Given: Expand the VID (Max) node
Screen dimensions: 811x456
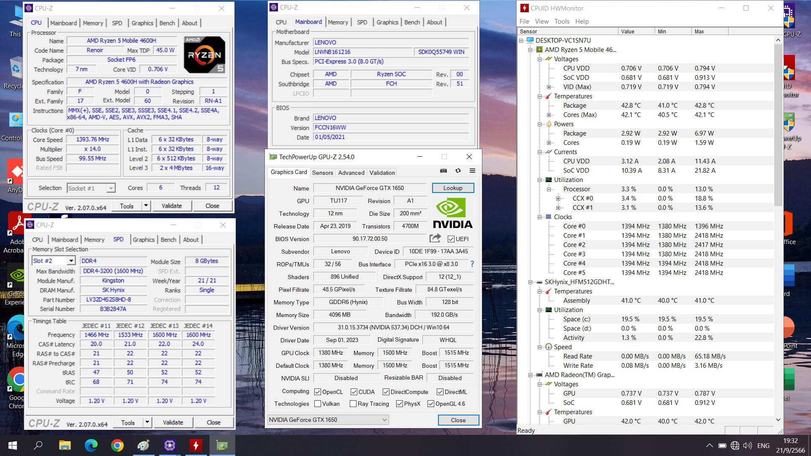Looking at the screenshot, I should click(x=549, y=87).
